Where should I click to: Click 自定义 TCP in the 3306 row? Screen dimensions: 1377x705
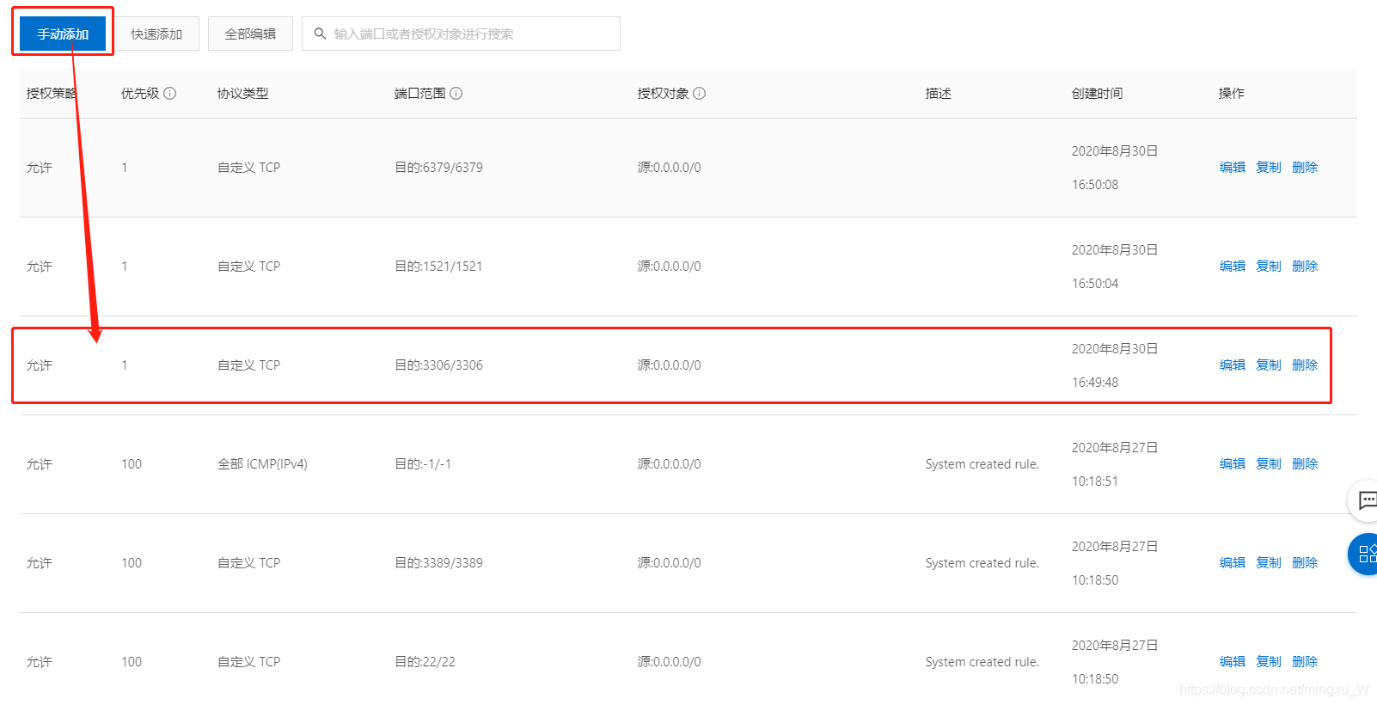coord(248,365)
